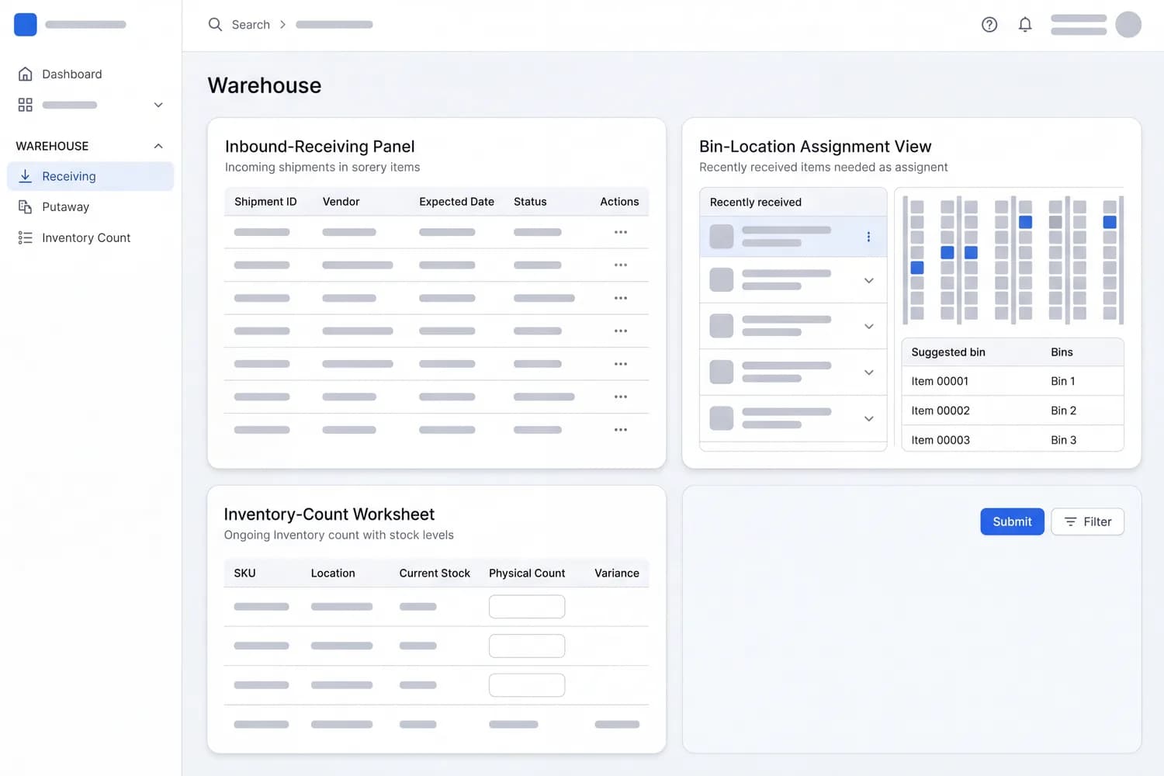Viewport: 1164px width, 776px height.
Task: Open actions menu for second shipment row
Action: click(x=621, y=265)
